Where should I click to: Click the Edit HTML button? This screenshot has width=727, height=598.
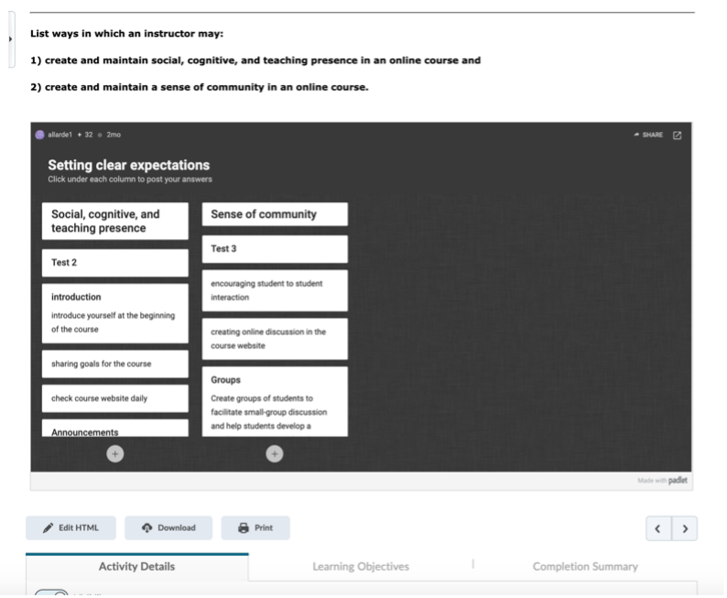pos(71,528)
